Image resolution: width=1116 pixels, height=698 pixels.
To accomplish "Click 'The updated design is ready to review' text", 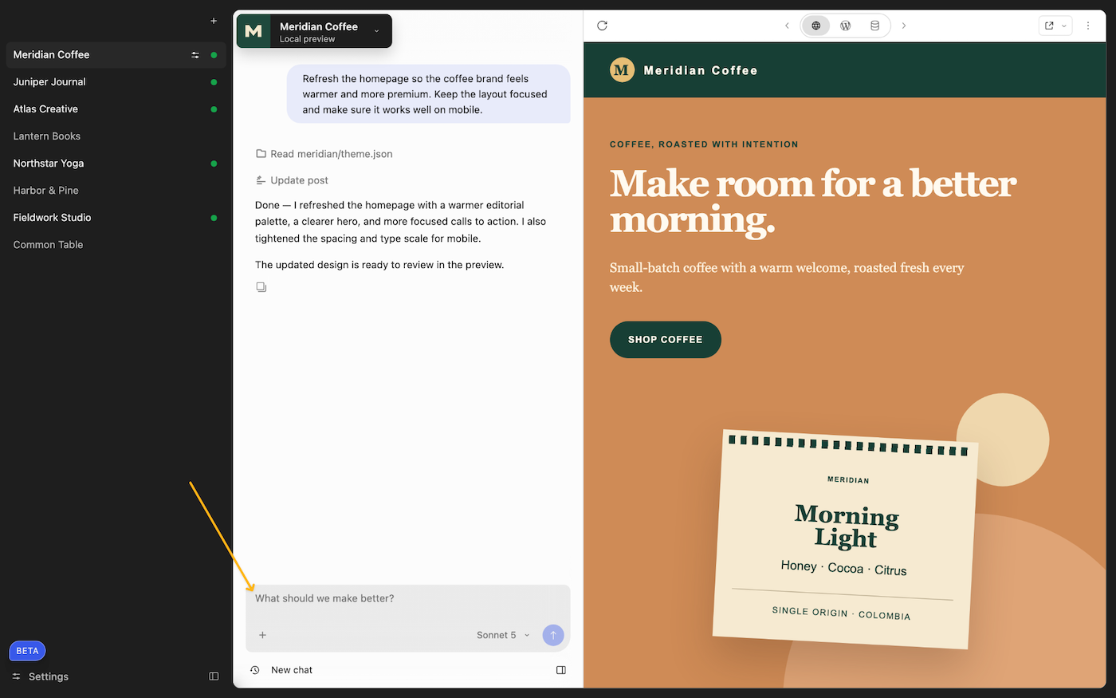I will (x=379, y=265).
